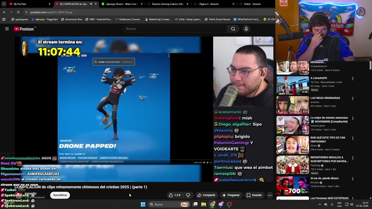Save the video with Guardar

tap(254, 195)
